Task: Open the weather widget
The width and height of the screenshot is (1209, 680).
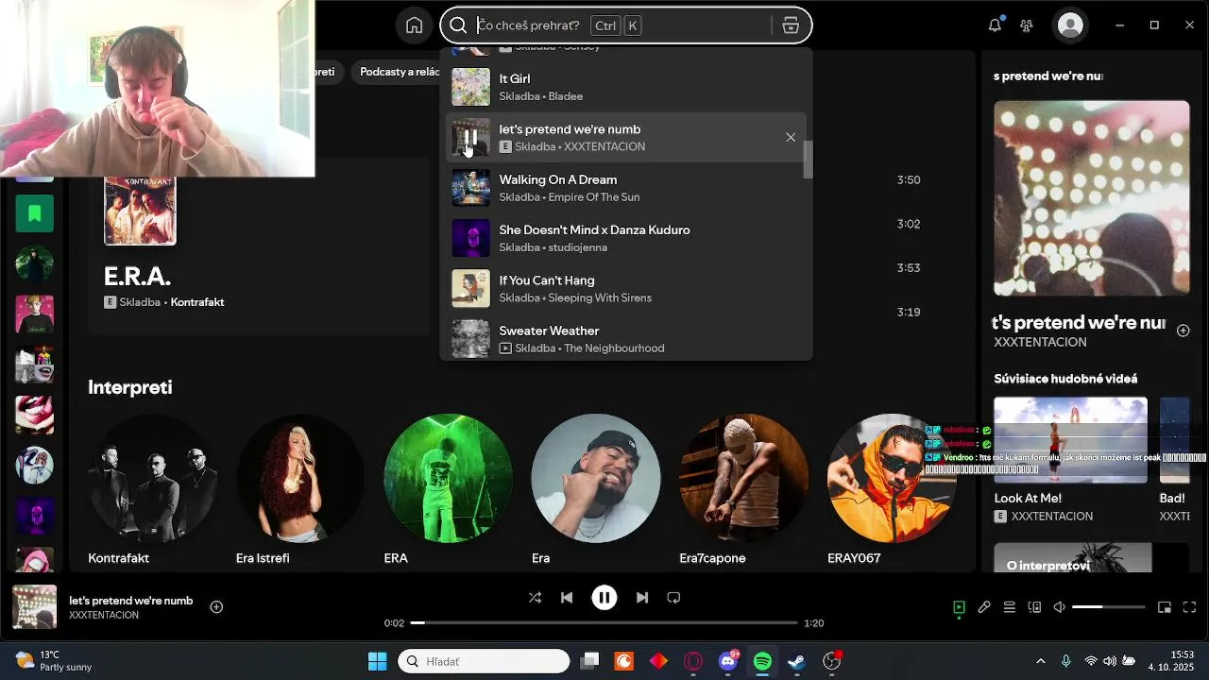Action: (53, 661)
